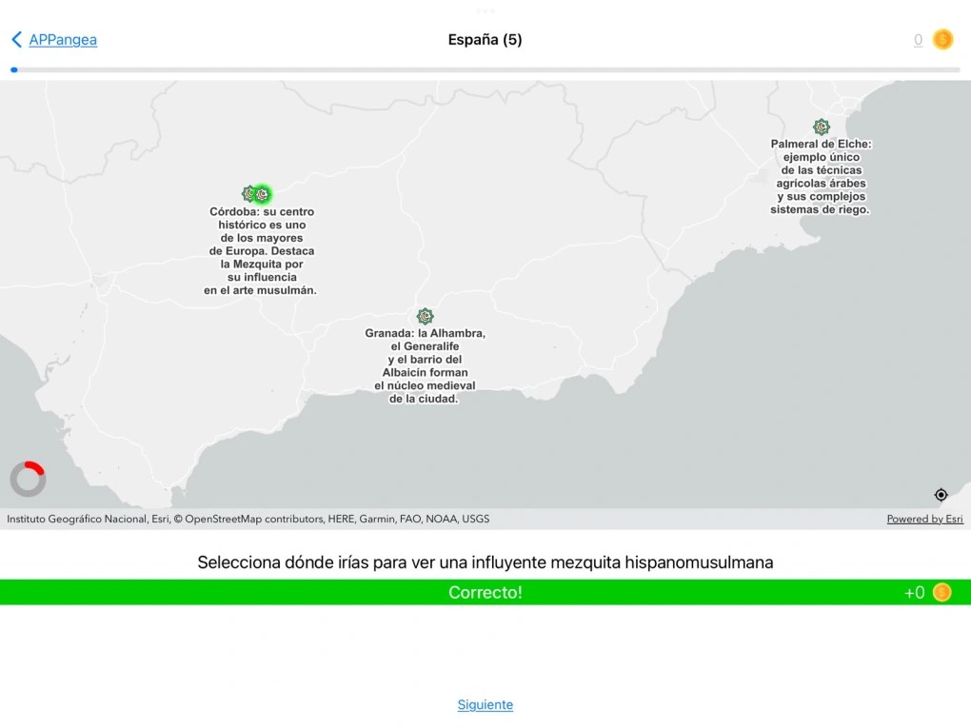971x728 pixels.
Task: Click the green highlighted Córdoba marker
Action: point(263,194)
